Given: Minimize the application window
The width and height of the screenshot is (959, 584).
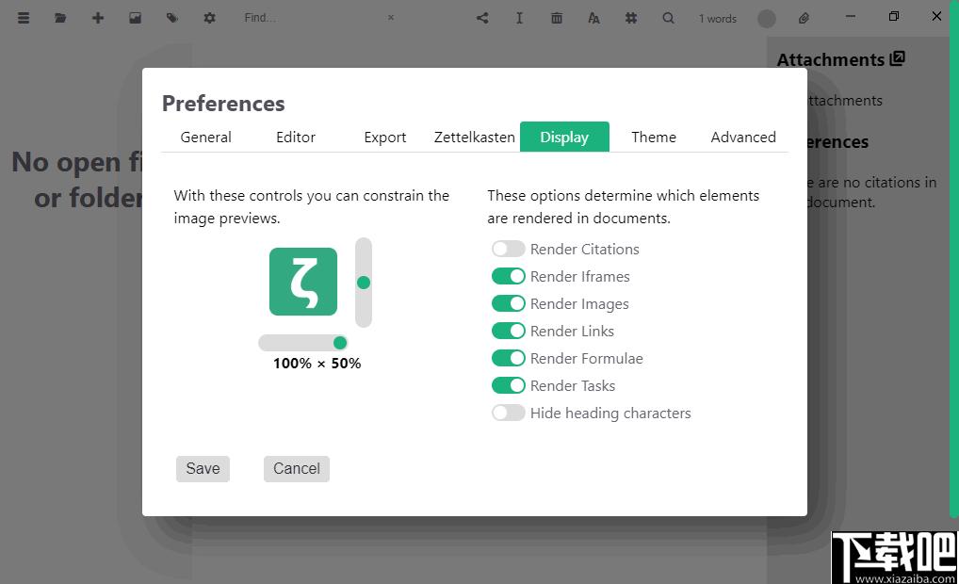Looking at the screenshot, I should click(x=850, y=17).
